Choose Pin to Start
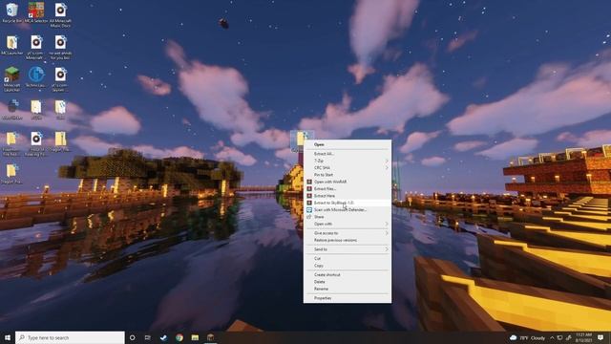 coord(348,175)
